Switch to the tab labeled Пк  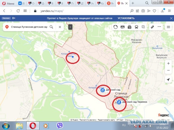pyautogui.click(x=71, y=3)
